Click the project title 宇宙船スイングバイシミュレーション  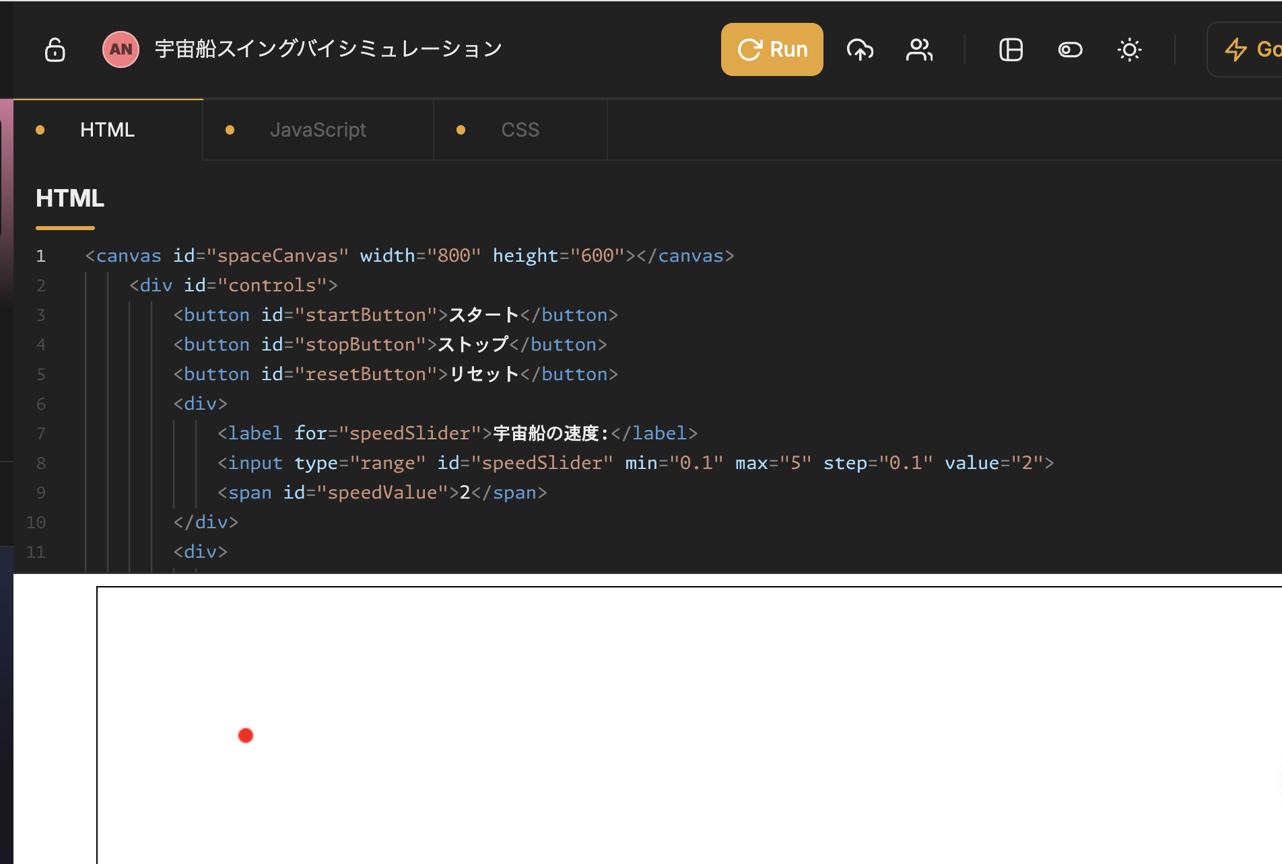(x=329, y=49)
